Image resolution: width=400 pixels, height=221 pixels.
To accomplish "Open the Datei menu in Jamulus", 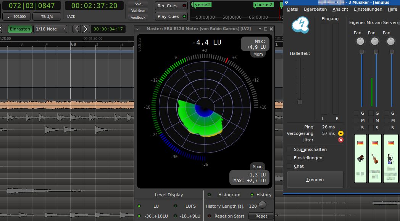I will coord(292,9).
